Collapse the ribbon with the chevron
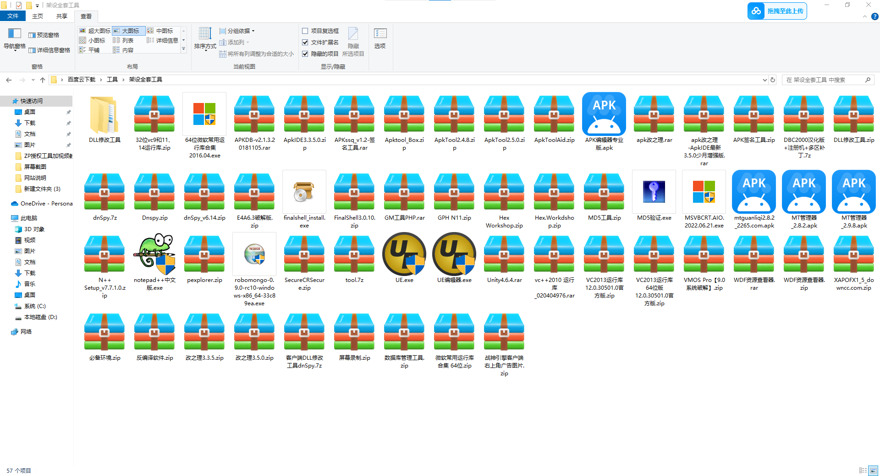Viewport: 880px width, 476px height. [x=865, y=16]
